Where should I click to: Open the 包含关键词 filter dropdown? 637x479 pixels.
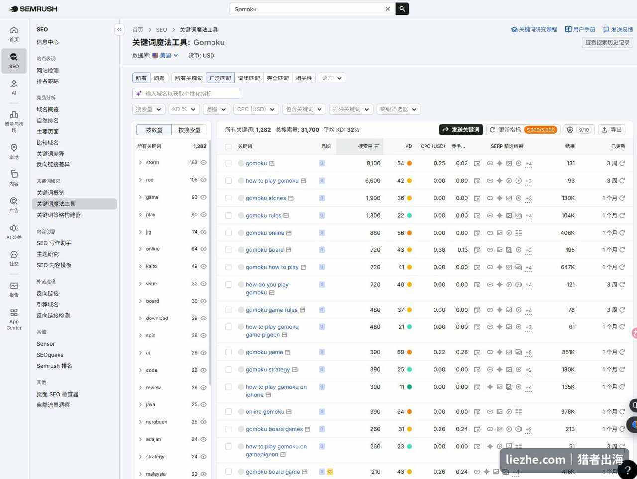[x=304, y=109]
